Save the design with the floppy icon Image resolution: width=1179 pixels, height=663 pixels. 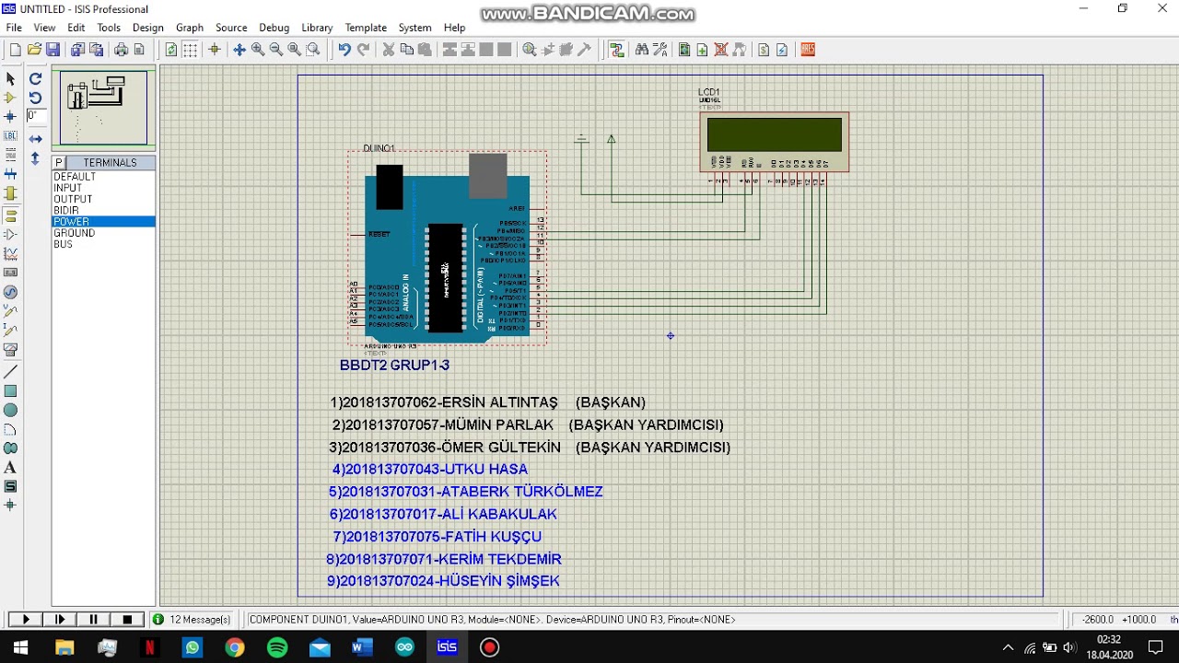click(53, 50)
